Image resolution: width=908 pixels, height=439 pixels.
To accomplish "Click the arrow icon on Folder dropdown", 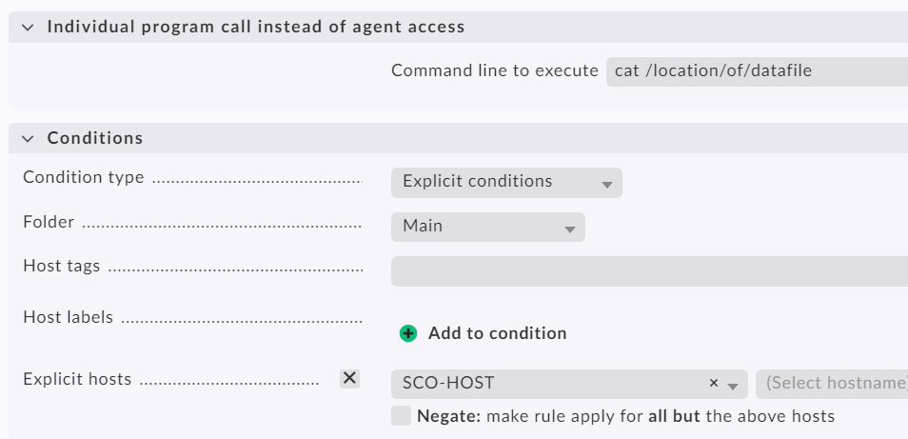I will [x=569, y=229].
